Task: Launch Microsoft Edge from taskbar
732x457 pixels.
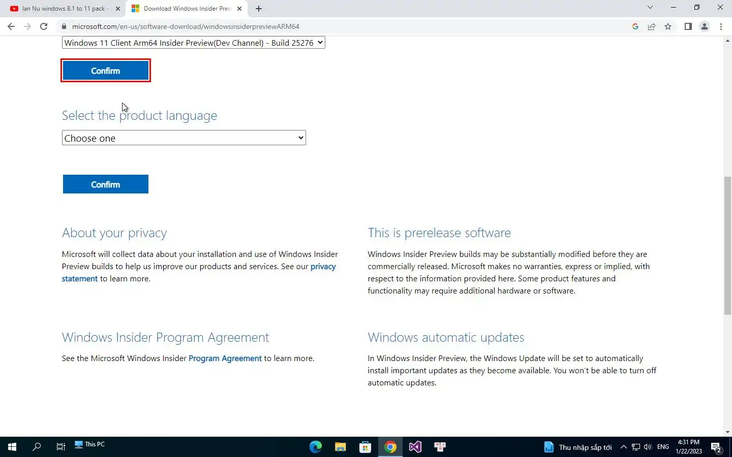Action: [x=316, y=447]
